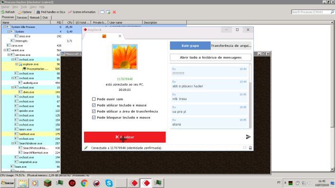This screenshot has width=335, height=188.
Task: Switch to the Disk tab
Action: coord(45,18)
